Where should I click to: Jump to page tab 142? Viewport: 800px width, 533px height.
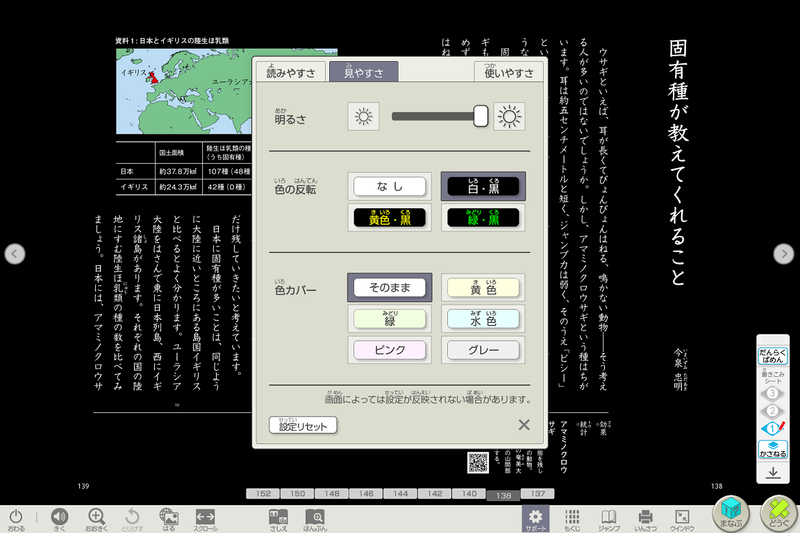coord(435,493)
